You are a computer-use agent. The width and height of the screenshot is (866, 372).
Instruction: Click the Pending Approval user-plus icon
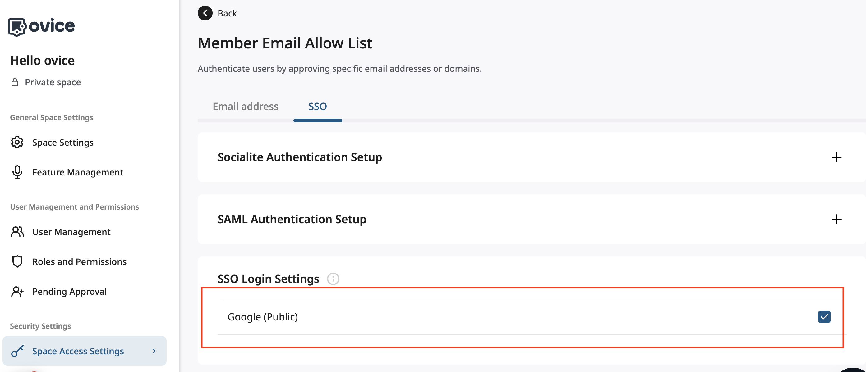coord(17,292)
